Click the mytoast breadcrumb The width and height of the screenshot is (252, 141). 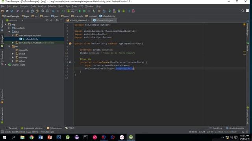pyautogui.click(x=91, y=16)
